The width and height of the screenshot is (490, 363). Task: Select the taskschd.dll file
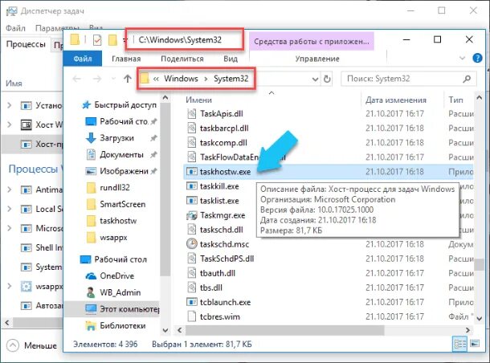(x=221, y=230)
